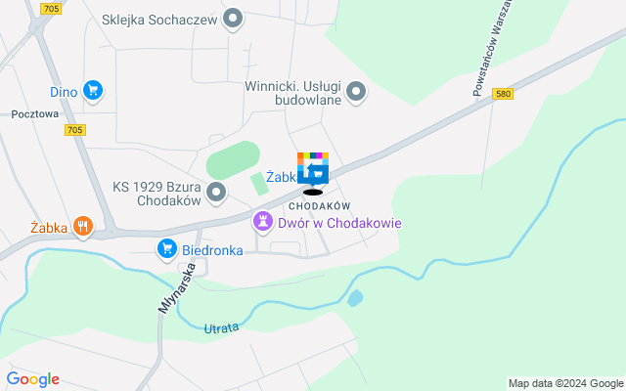Viewport: 626px width, 391px height.
Task: Open the Winnicki Usługi budowlane pin
Action: [x=356, y=93]
